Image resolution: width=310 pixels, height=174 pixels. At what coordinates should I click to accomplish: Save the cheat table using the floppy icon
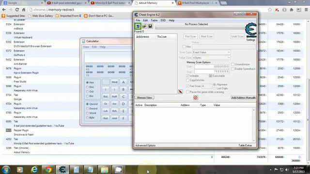[x=150, y=26]
